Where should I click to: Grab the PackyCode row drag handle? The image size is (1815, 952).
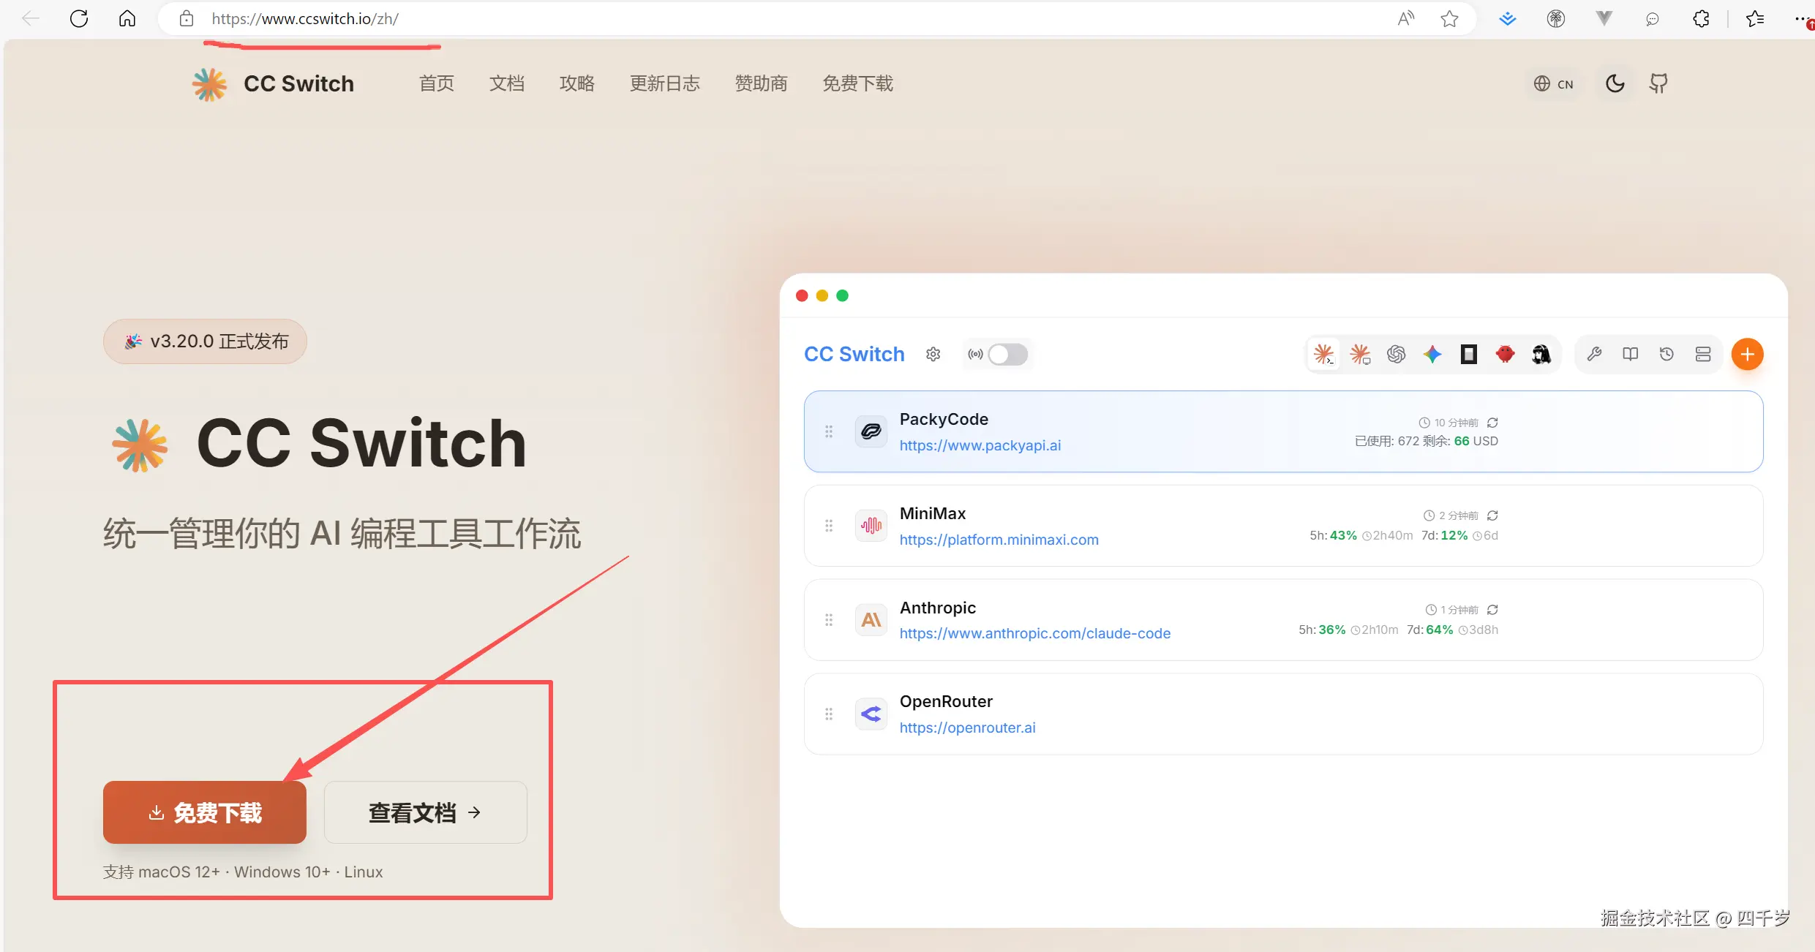tap(829, 431)
